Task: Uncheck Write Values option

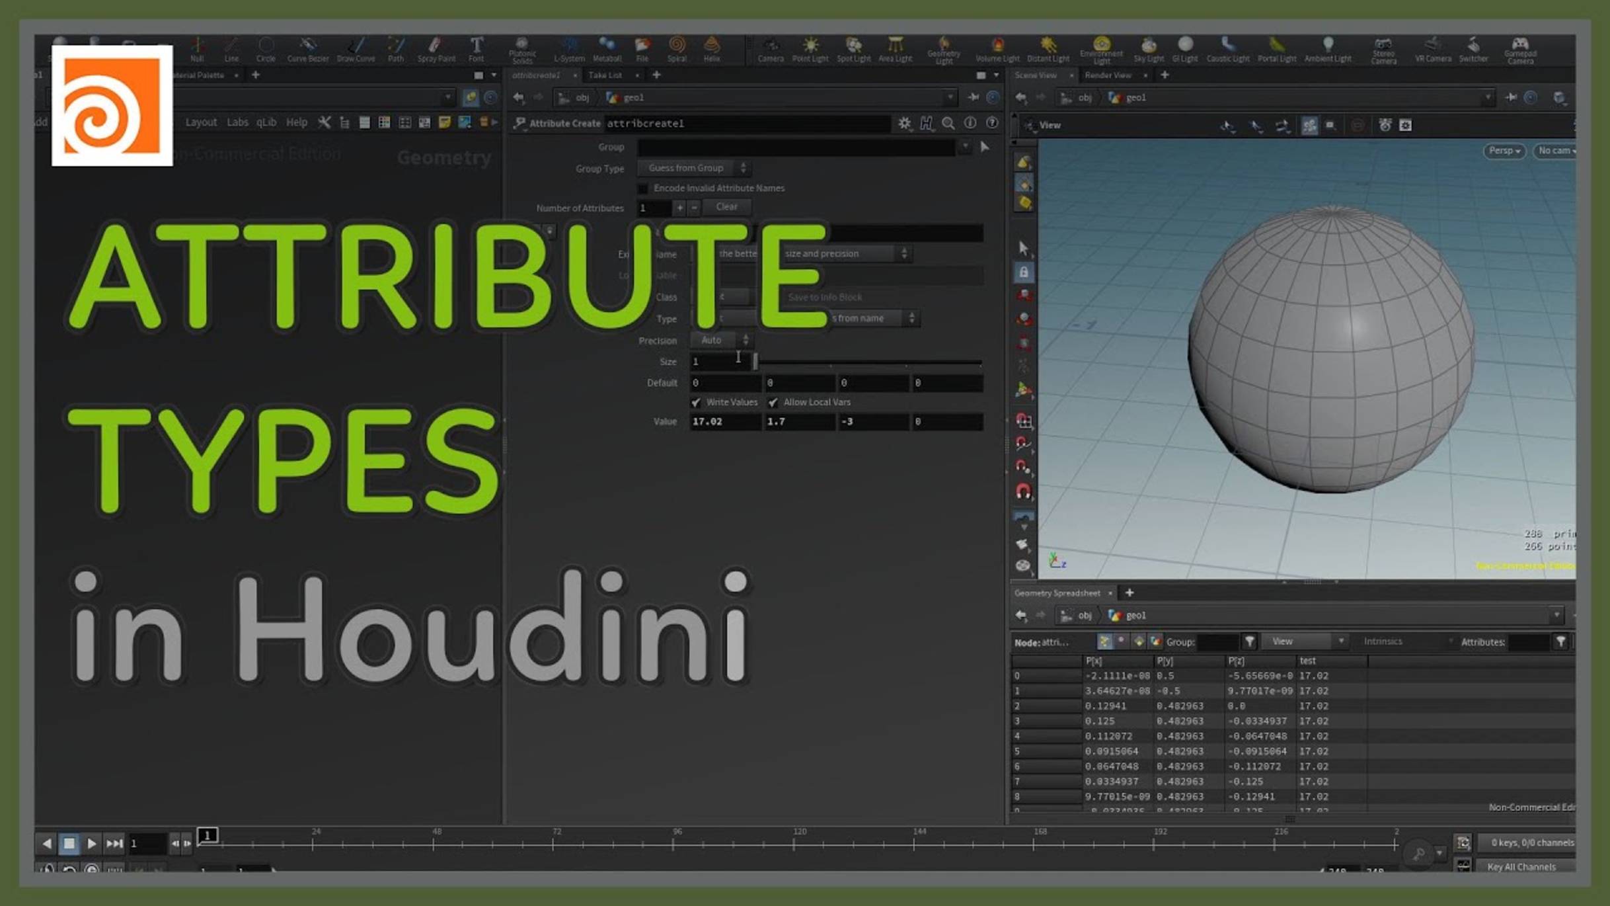Action: tap(697, 402)
